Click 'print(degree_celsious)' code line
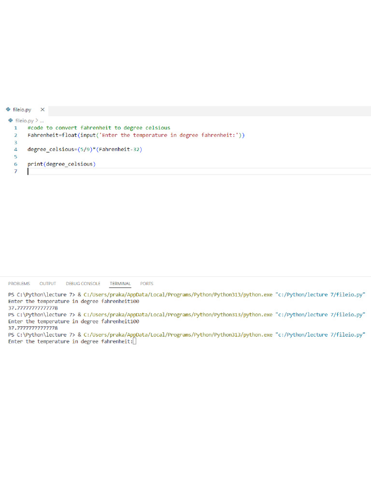Viewport: 371px width, 494px height. tap(61, 164)
